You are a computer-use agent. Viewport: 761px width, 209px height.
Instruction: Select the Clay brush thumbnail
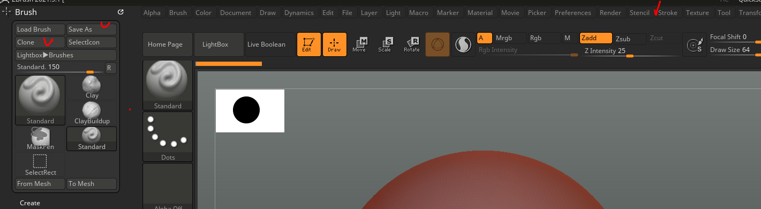pyautogui.click(x=92, y=87)
